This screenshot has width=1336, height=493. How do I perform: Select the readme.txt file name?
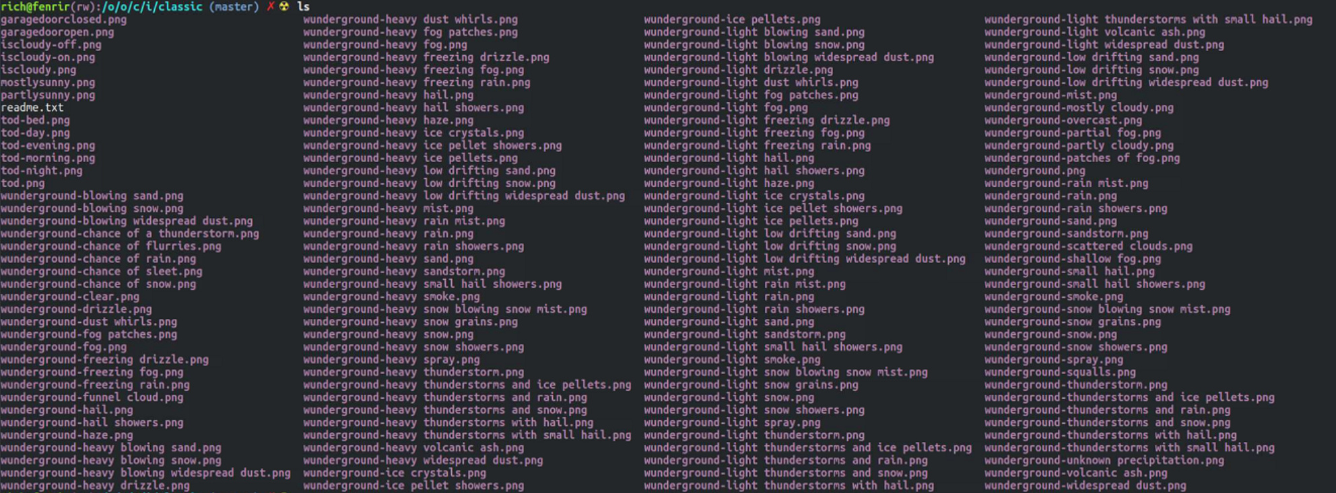point(32,108)
